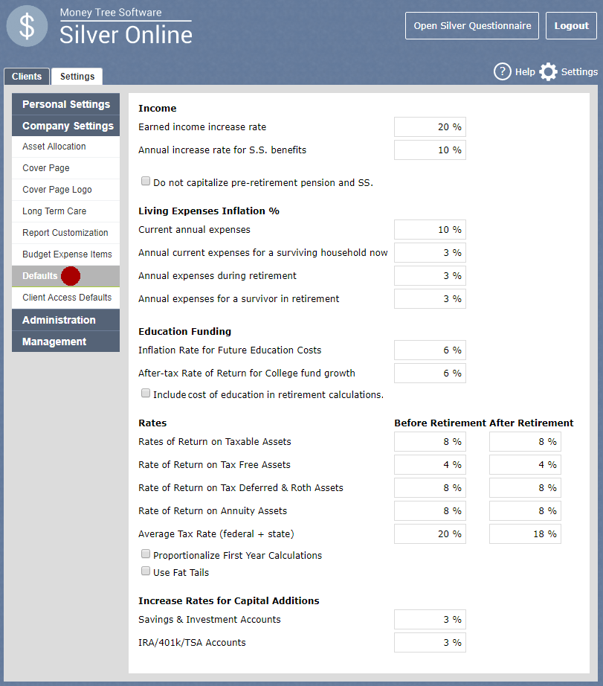603x686 pixels.
Task: Click the Settings link beside gear
Action: pos(579,71)
